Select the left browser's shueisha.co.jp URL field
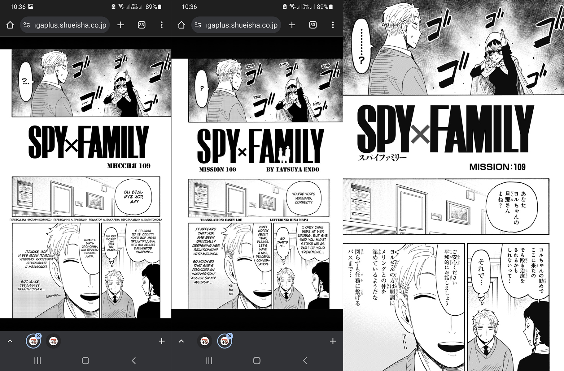This screenshot has width=564, height=371. click(x=65, y=25)
